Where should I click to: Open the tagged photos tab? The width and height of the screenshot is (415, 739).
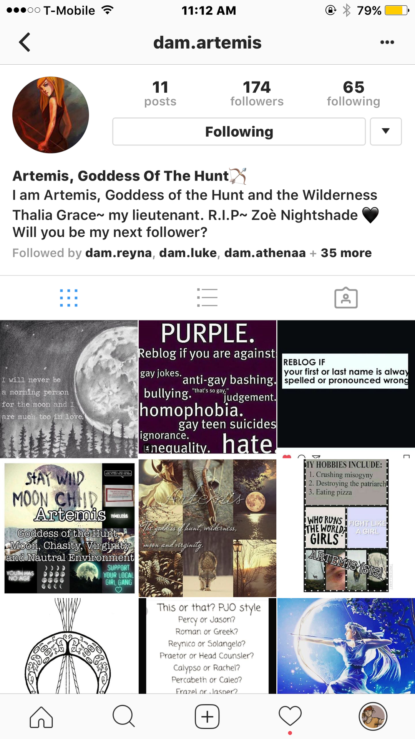coord(346,298)
